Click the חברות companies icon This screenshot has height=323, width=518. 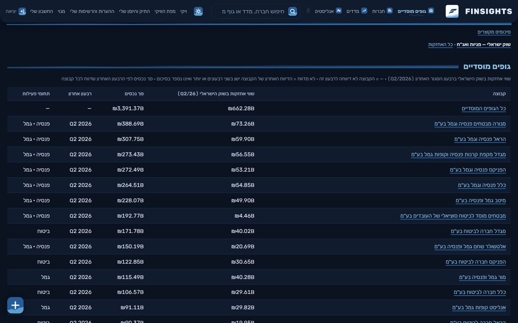(x=390, y=11)
